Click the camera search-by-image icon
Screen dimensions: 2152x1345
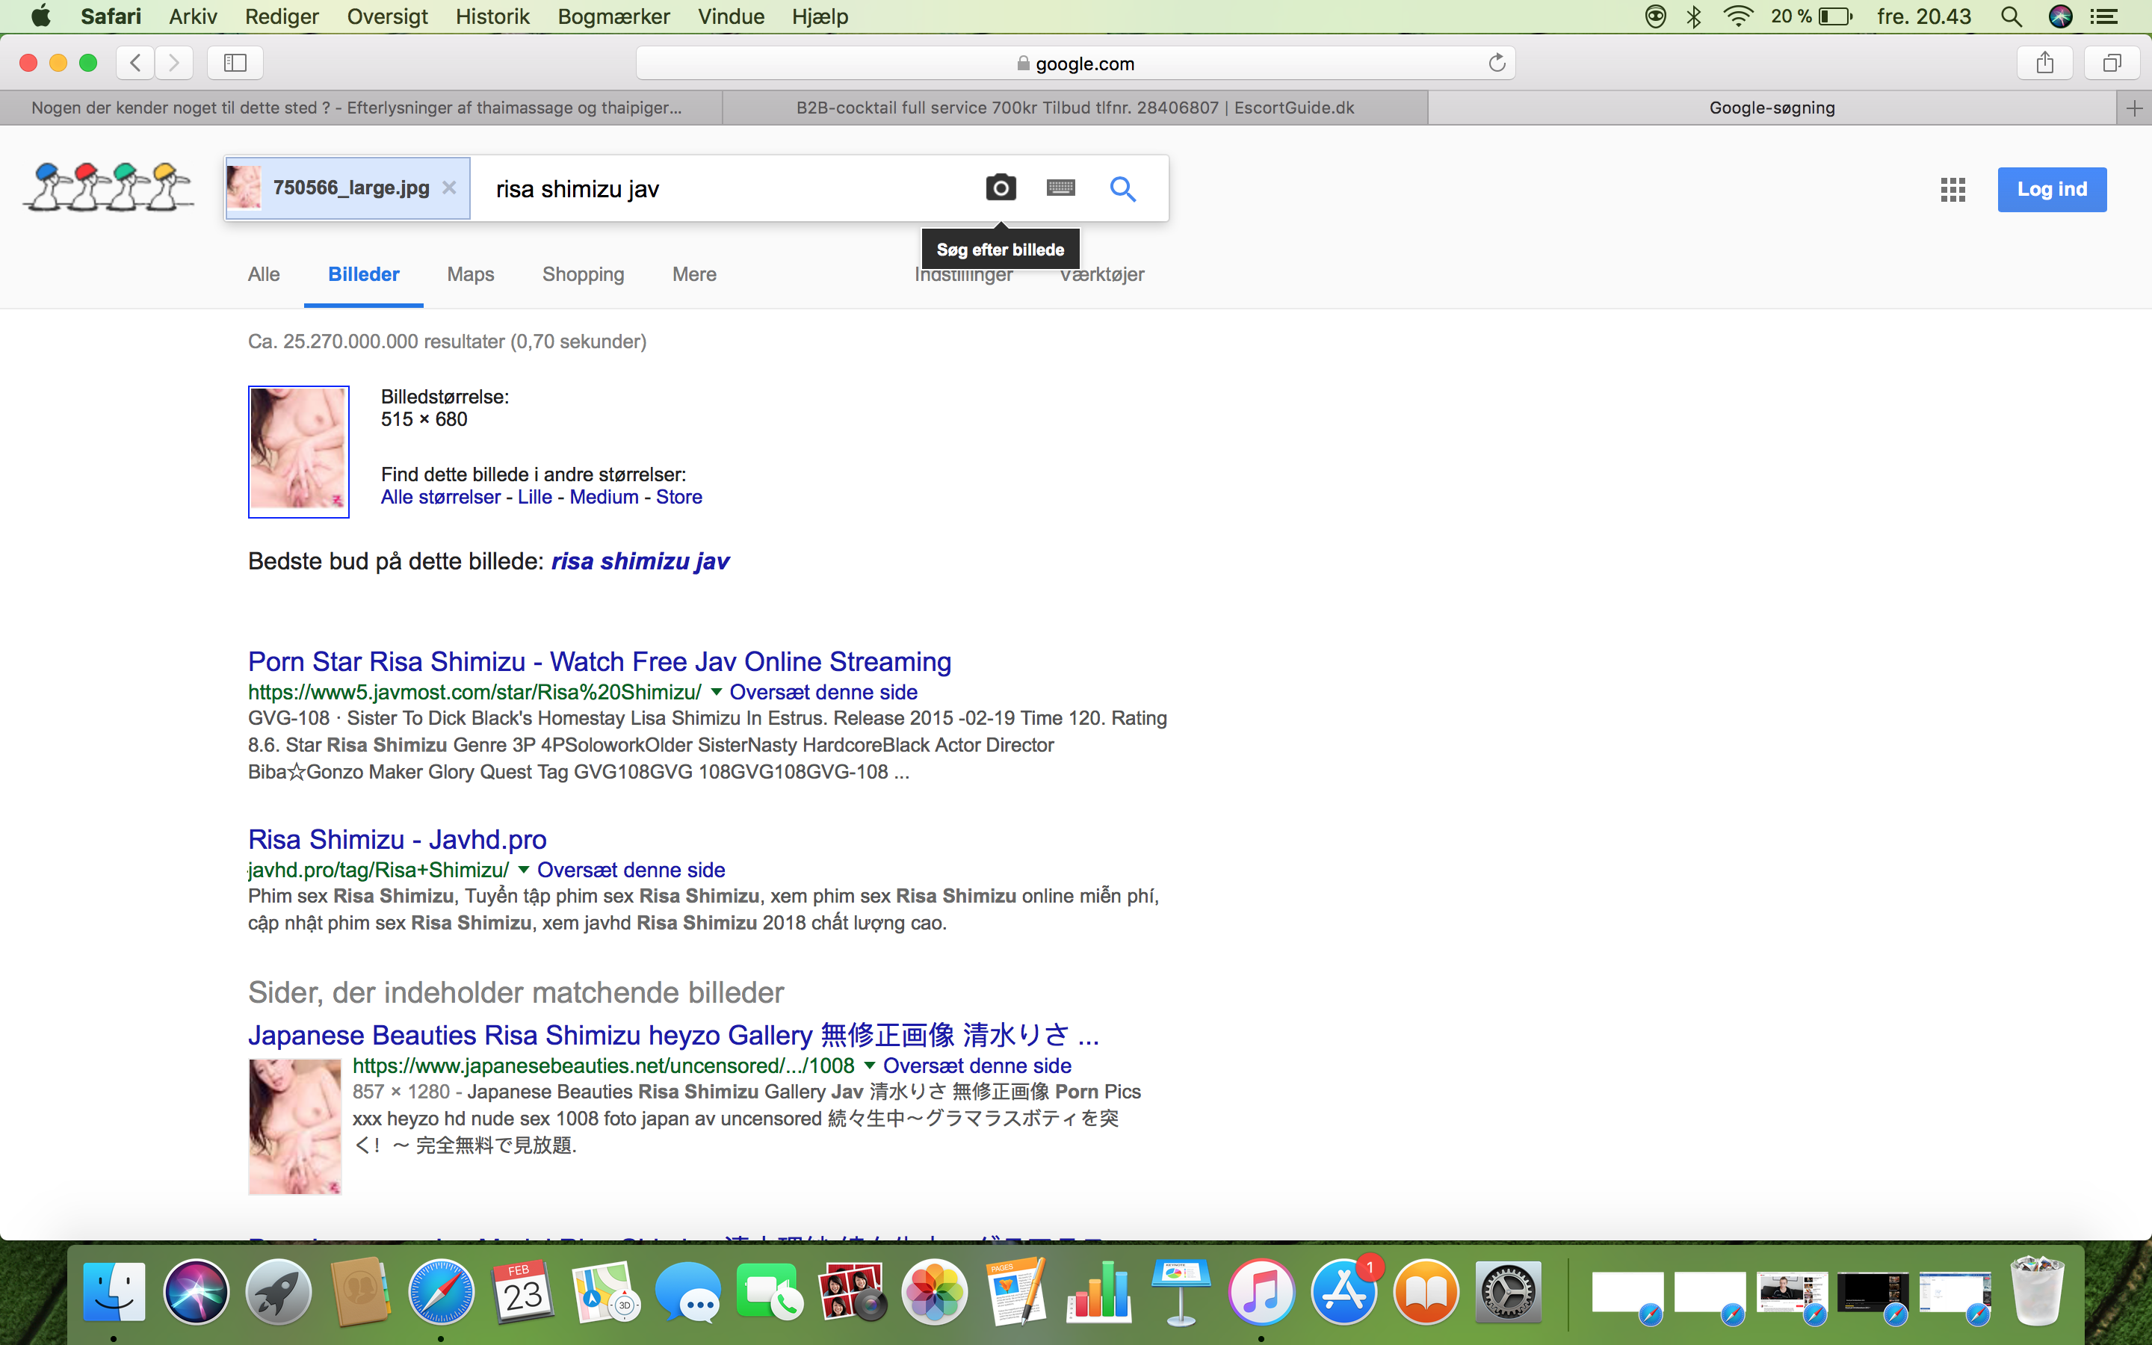(1001, 188)
